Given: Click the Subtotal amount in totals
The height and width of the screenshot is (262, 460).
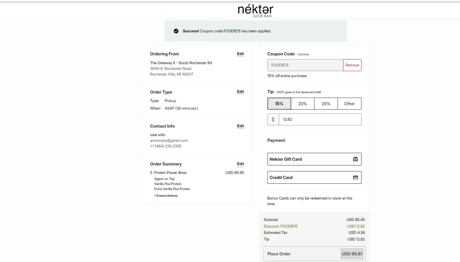Looking at the screenshot, I should (x=356, y=220).
